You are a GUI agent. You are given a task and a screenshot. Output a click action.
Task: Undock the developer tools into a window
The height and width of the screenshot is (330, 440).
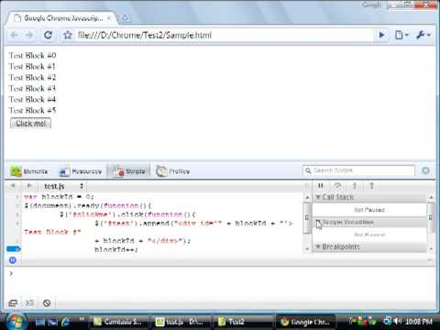(13, 303)
